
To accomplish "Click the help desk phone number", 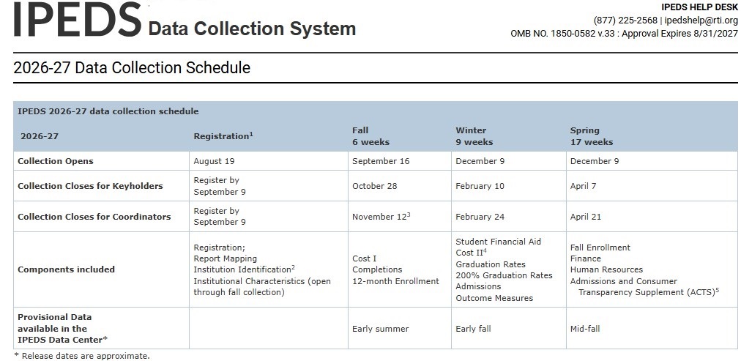I will pyautogui.click(x=626, y=21).
